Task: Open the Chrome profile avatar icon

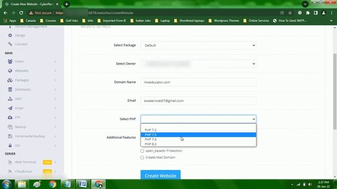Action: [323, 13]
